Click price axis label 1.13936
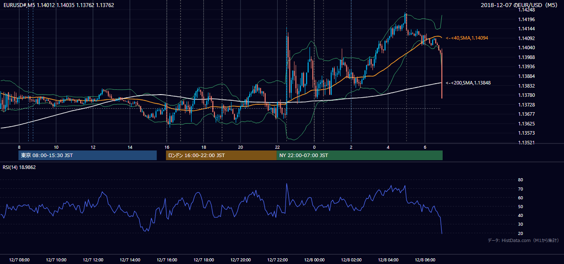Viewport: 564px width, 264px height. click(526, 66)
